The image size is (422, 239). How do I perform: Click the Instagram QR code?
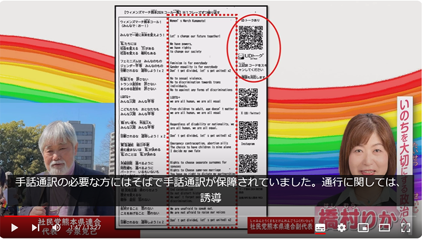(x=248, y=131)
